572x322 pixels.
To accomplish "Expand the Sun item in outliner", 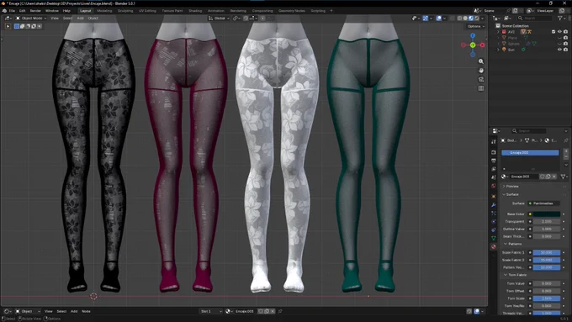I will pyautogui.click(x=498, y=50).
